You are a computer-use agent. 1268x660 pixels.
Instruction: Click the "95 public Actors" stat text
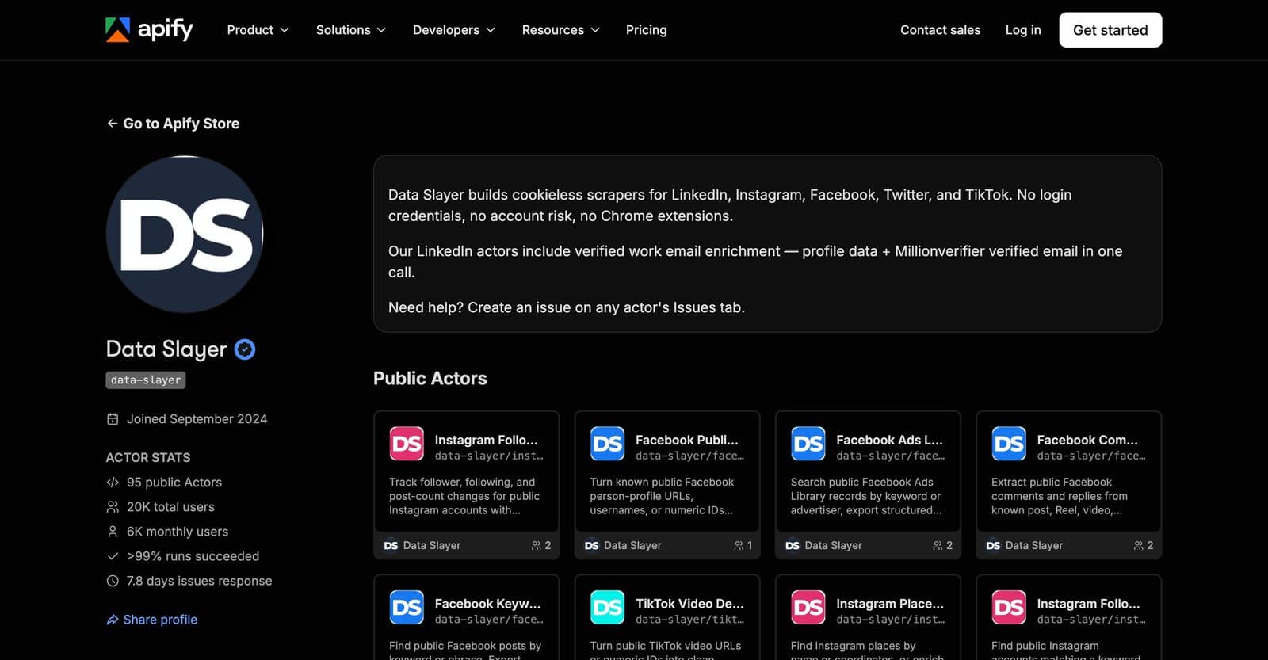click(x=174, y=483)
